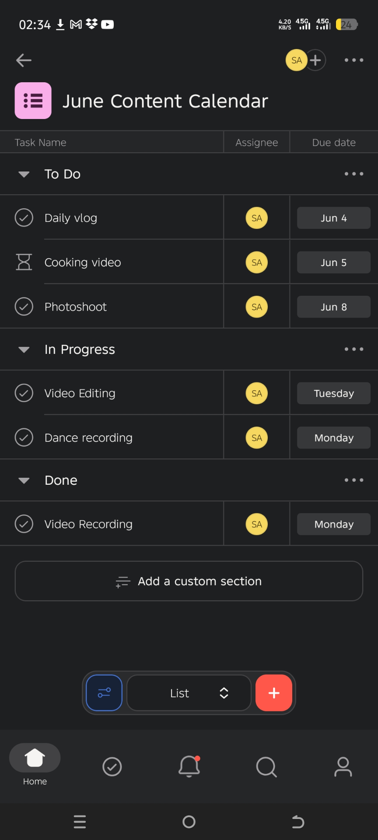This screenshot has width=378, height=840.
Task: Tap the YouTube status bar notification icon
Action: pyautogui.click(x=108, y=24)
